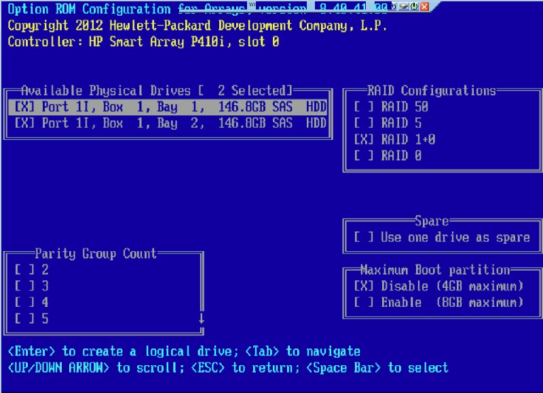This screenshot has height=393, width=543.
Task: Click the green power icon in the console toolbar
Action: [414, 6]
